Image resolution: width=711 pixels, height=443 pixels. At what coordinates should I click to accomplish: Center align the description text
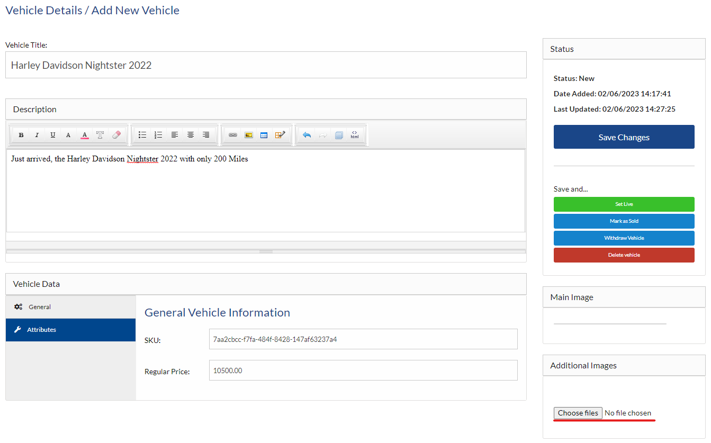pos(190,135)
